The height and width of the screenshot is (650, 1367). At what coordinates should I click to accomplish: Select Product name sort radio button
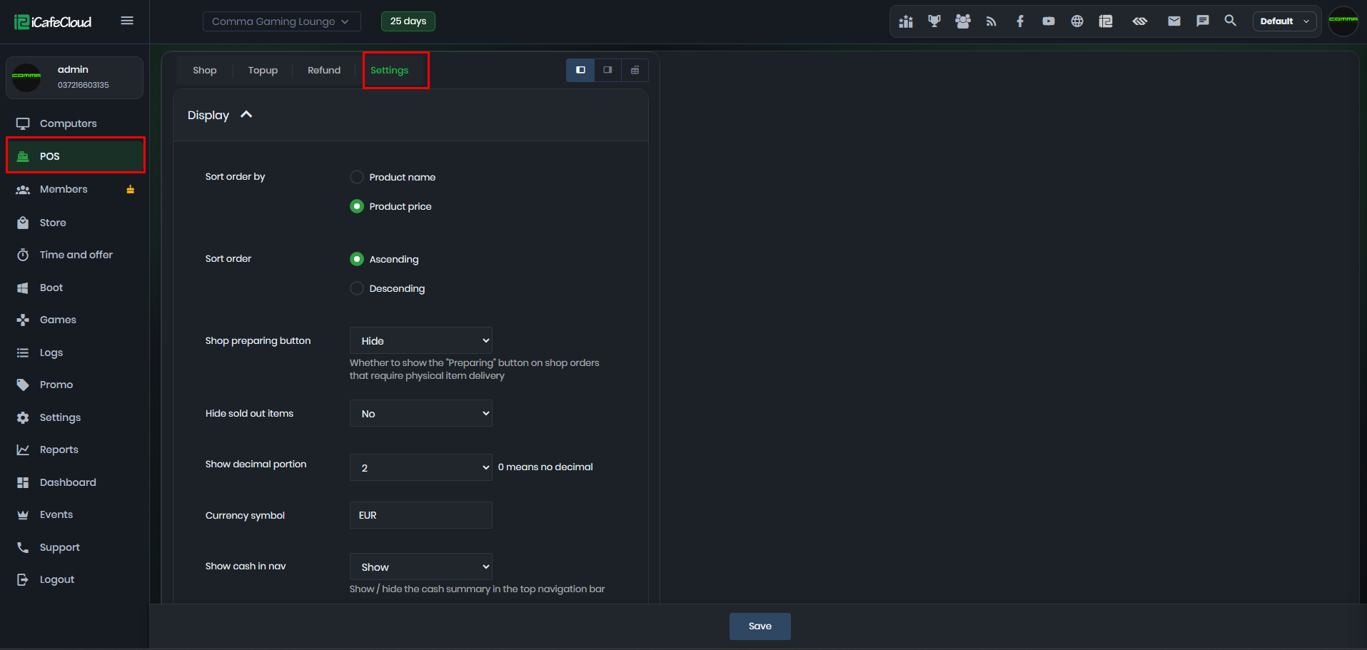point(357,177)
